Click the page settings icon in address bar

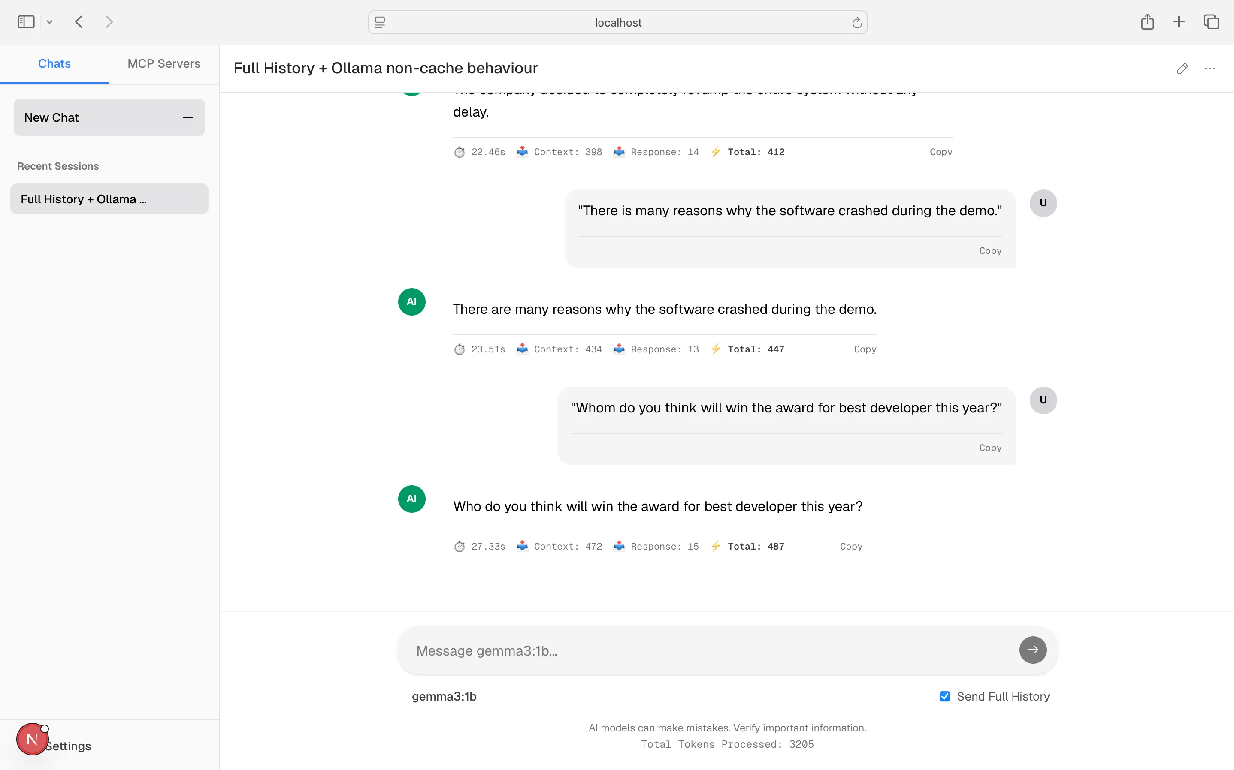(380, 22)
